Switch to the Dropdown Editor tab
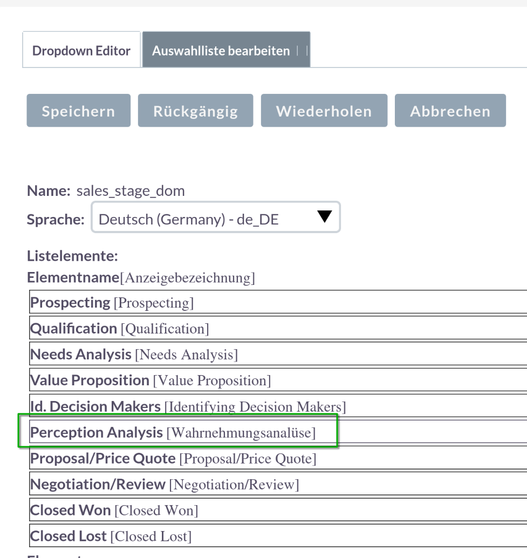 (81, 51)
